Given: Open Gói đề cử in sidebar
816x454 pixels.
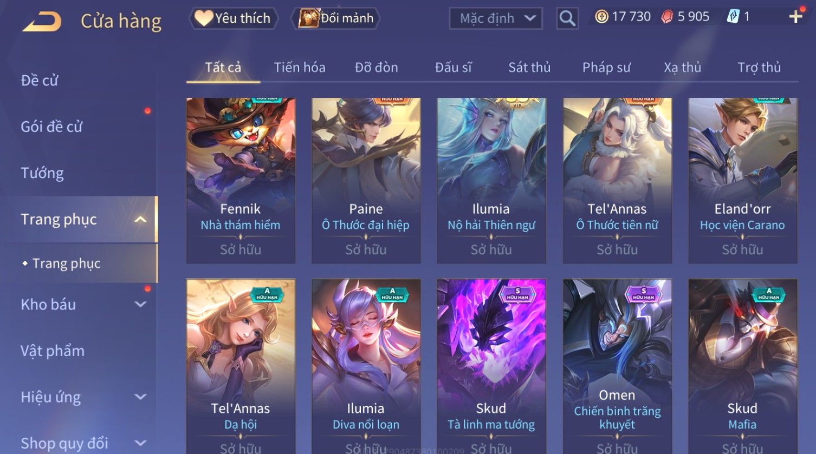Looking at the screenshot, I should pos(51,127).
